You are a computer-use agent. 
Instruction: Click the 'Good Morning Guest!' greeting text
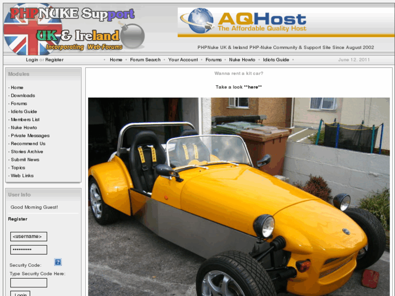[34, 207]
